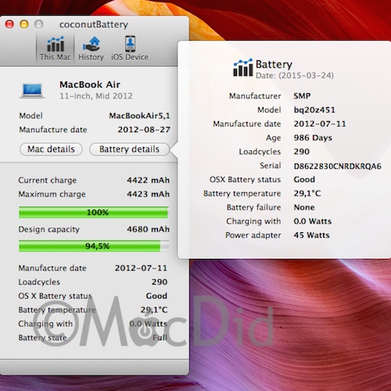Click the popover Battery temperature 29,1°C value
Image resolution: width=391 pixels, height=391 pixels.
pos(307,193)
